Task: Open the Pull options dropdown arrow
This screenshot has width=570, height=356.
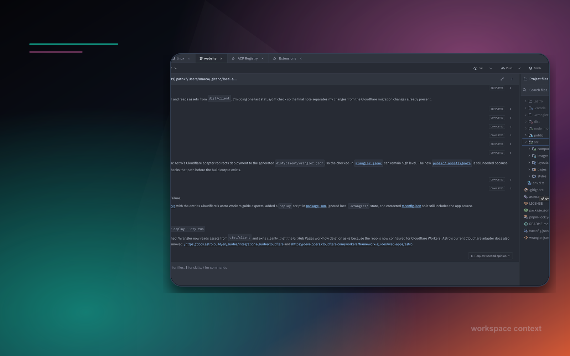Action: click(x=491, y=68)
